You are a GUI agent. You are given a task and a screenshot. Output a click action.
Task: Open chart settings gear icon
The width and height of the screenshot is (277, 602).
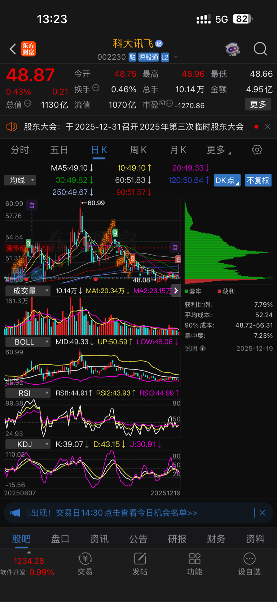257,150
